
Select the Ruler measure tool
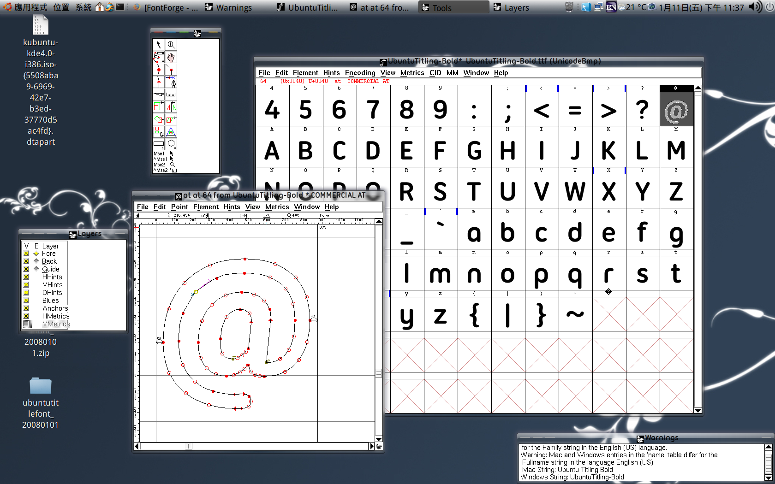171,94
